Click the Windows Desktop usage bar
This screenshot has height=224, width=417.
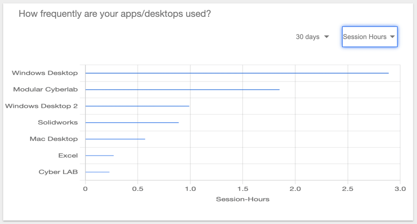point(237,73)
